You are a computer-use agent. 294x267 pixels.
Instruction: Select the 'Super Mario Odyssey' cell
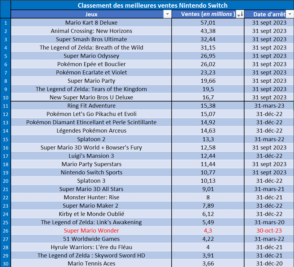point(91,56)
